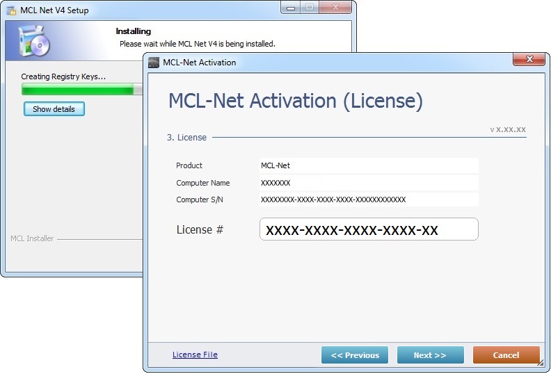551x374 pixels.
Task: Select the Product field showing MCL-Net
Action: (x=369, y=165)
